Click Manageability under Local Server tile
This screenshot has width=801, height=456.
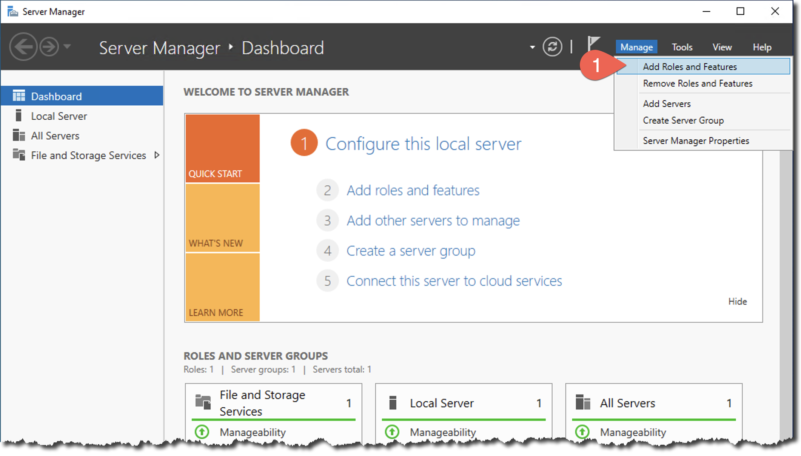click(443, 432)
